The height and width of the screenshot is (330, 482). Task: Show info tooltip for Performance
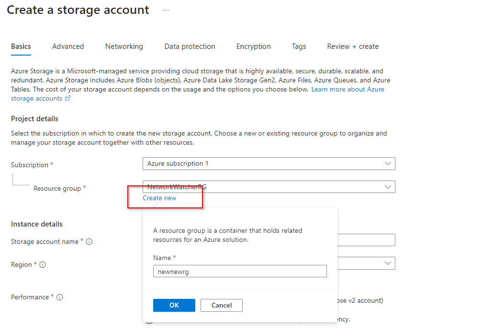coord(60,297)
